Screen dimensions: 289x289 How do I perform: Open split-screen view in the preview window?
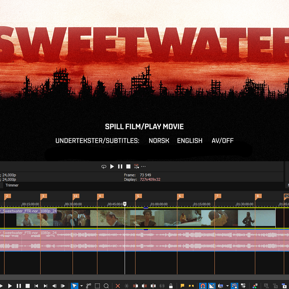pyautogui.click(x=136, y=167)
